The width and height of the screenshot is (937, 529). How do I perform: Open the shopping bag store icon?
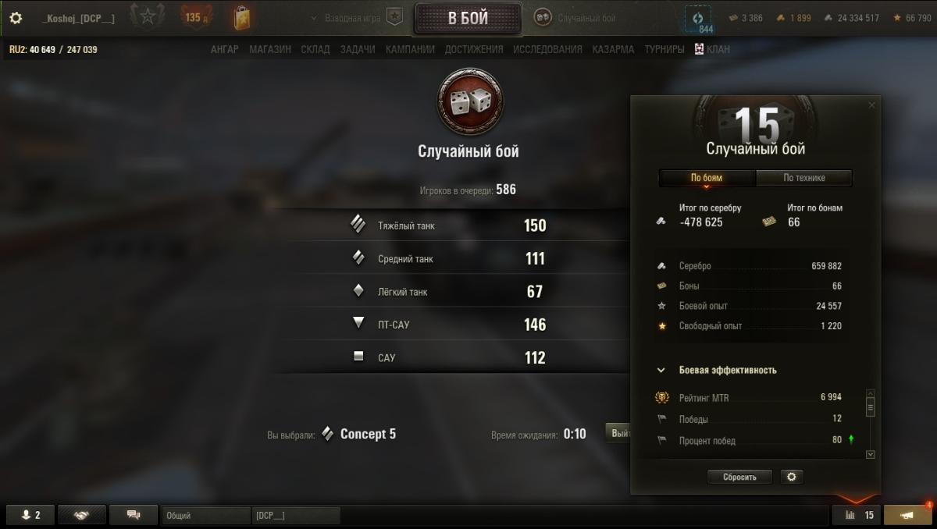point(242,17)
